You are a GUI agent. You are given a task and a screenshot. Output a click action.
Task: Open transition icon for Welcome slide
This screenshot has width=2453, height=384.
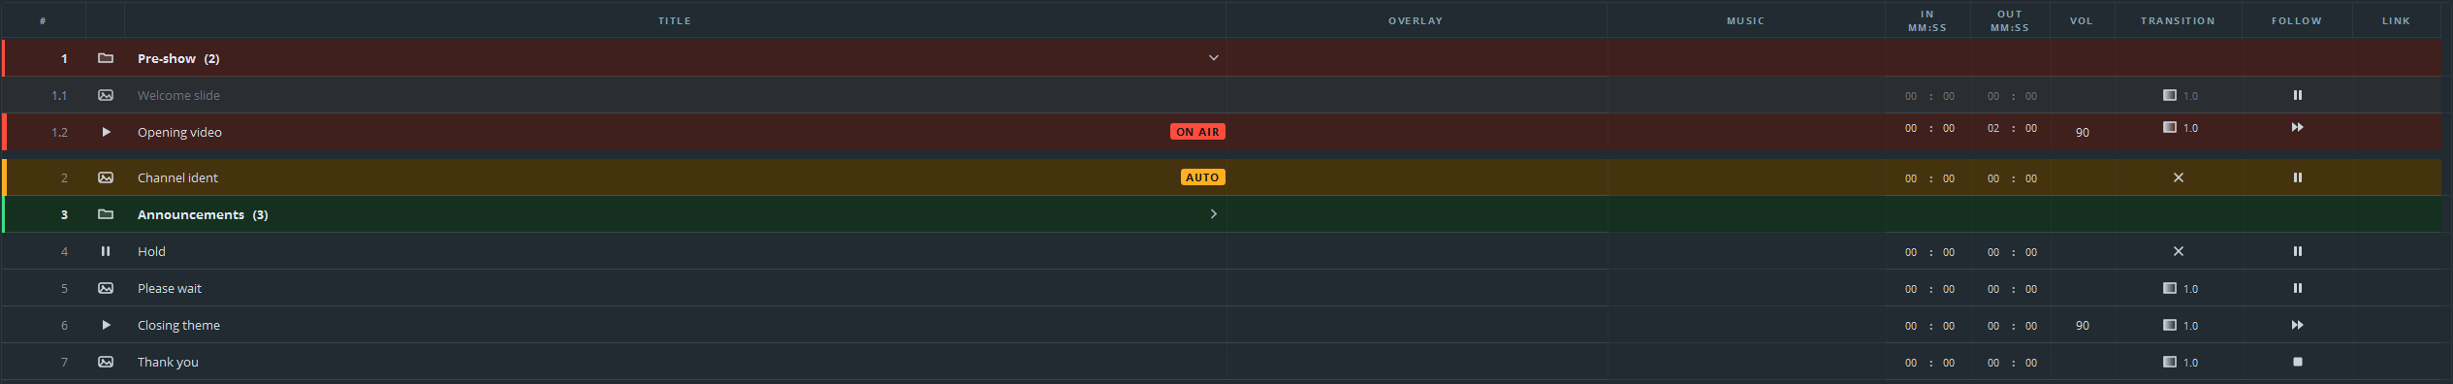tap(2170, 95)
